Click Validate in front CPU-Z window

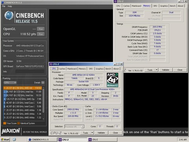tap(101, 133)
